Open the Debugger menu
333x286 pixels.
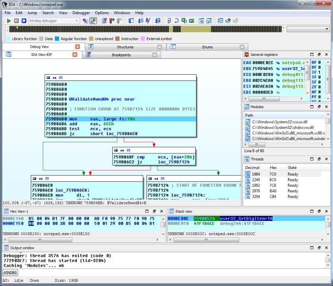(81, 13)
